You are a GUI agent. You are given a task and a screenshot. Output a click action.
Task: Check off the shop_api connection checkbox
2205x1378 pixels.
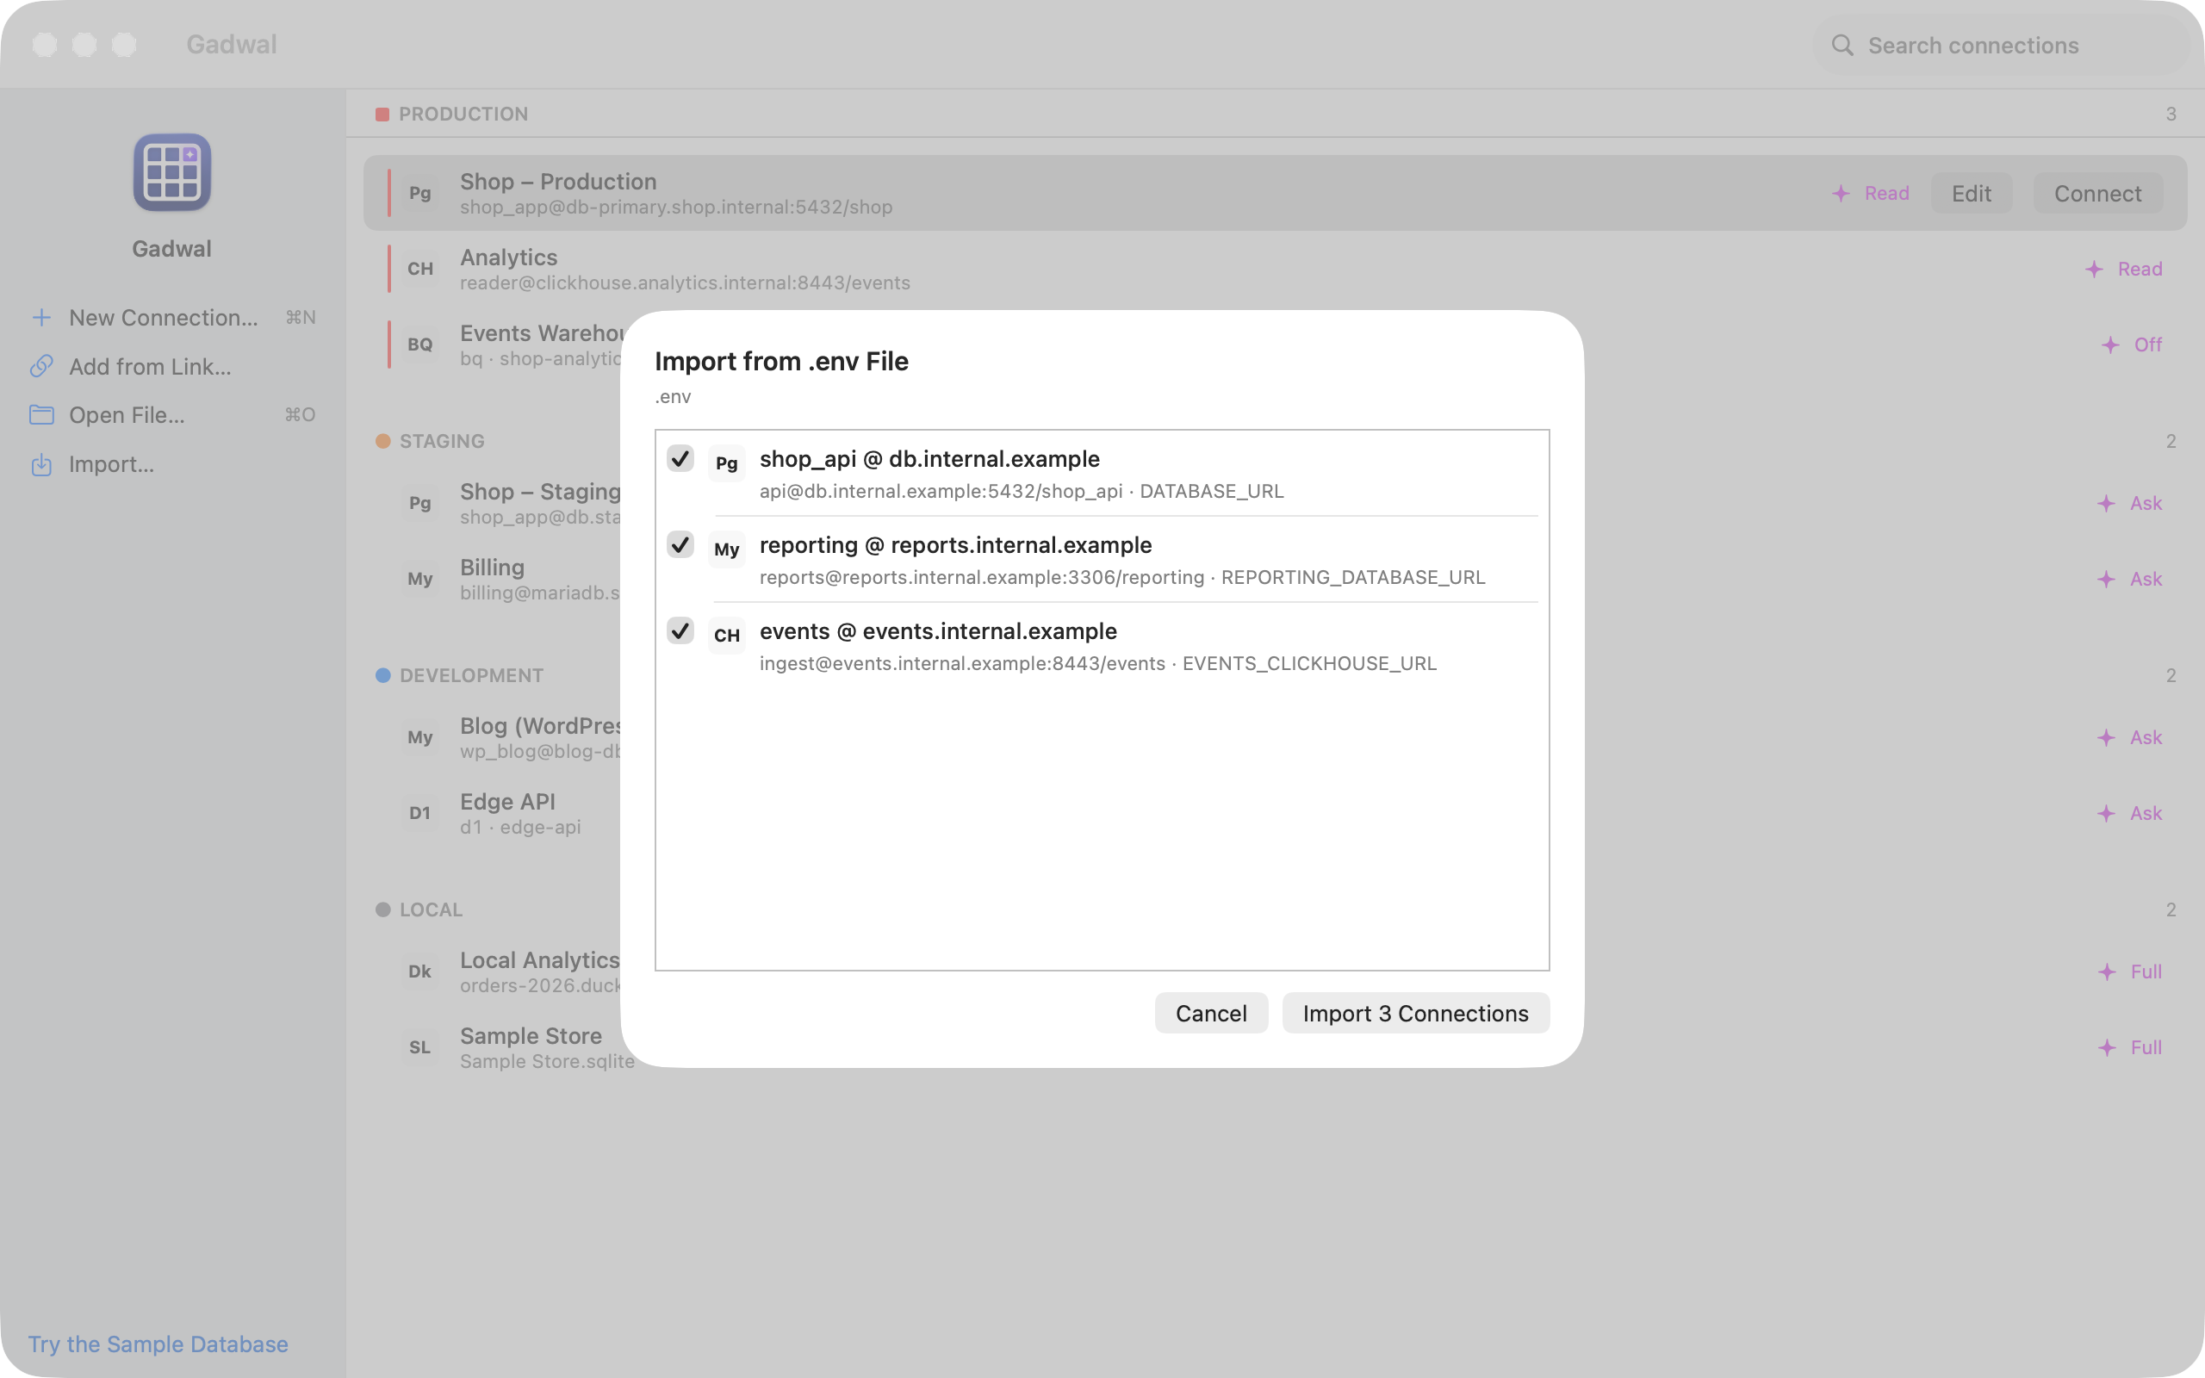tap(680, 458)
